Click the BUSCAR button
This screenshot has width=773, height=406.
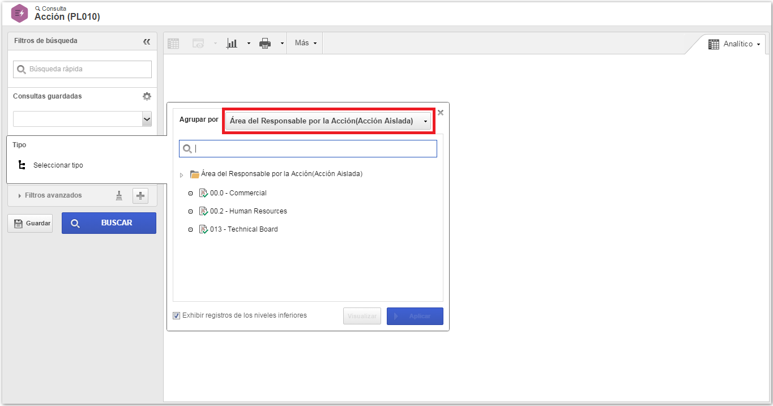pyautogui.click(x=109, y=223)
